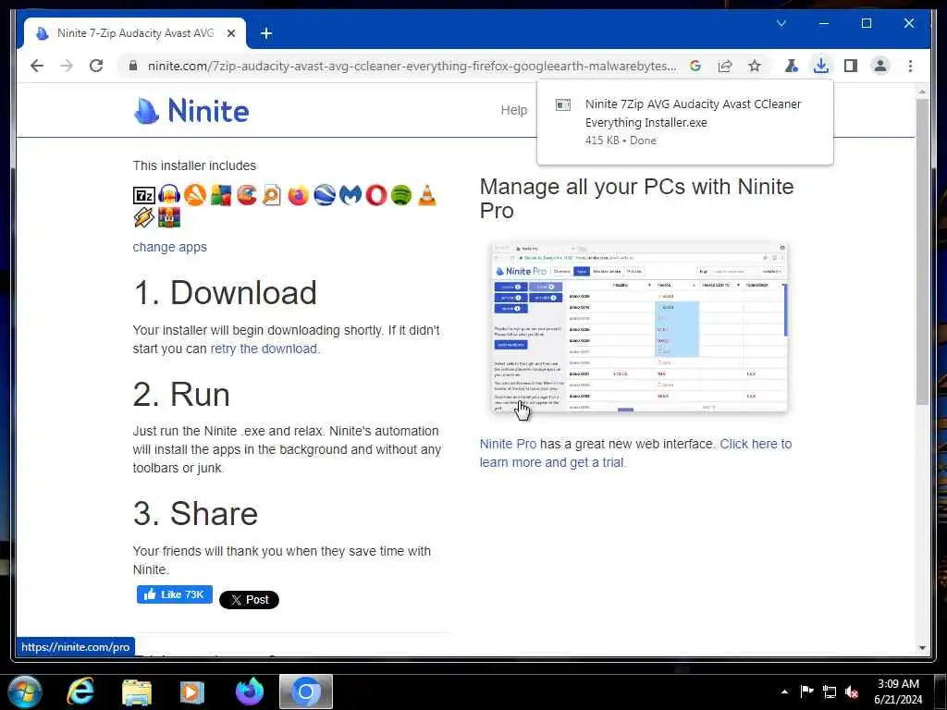Click the Facebook Like 73K button
This screenshot has height=710, width=947.
175,594
